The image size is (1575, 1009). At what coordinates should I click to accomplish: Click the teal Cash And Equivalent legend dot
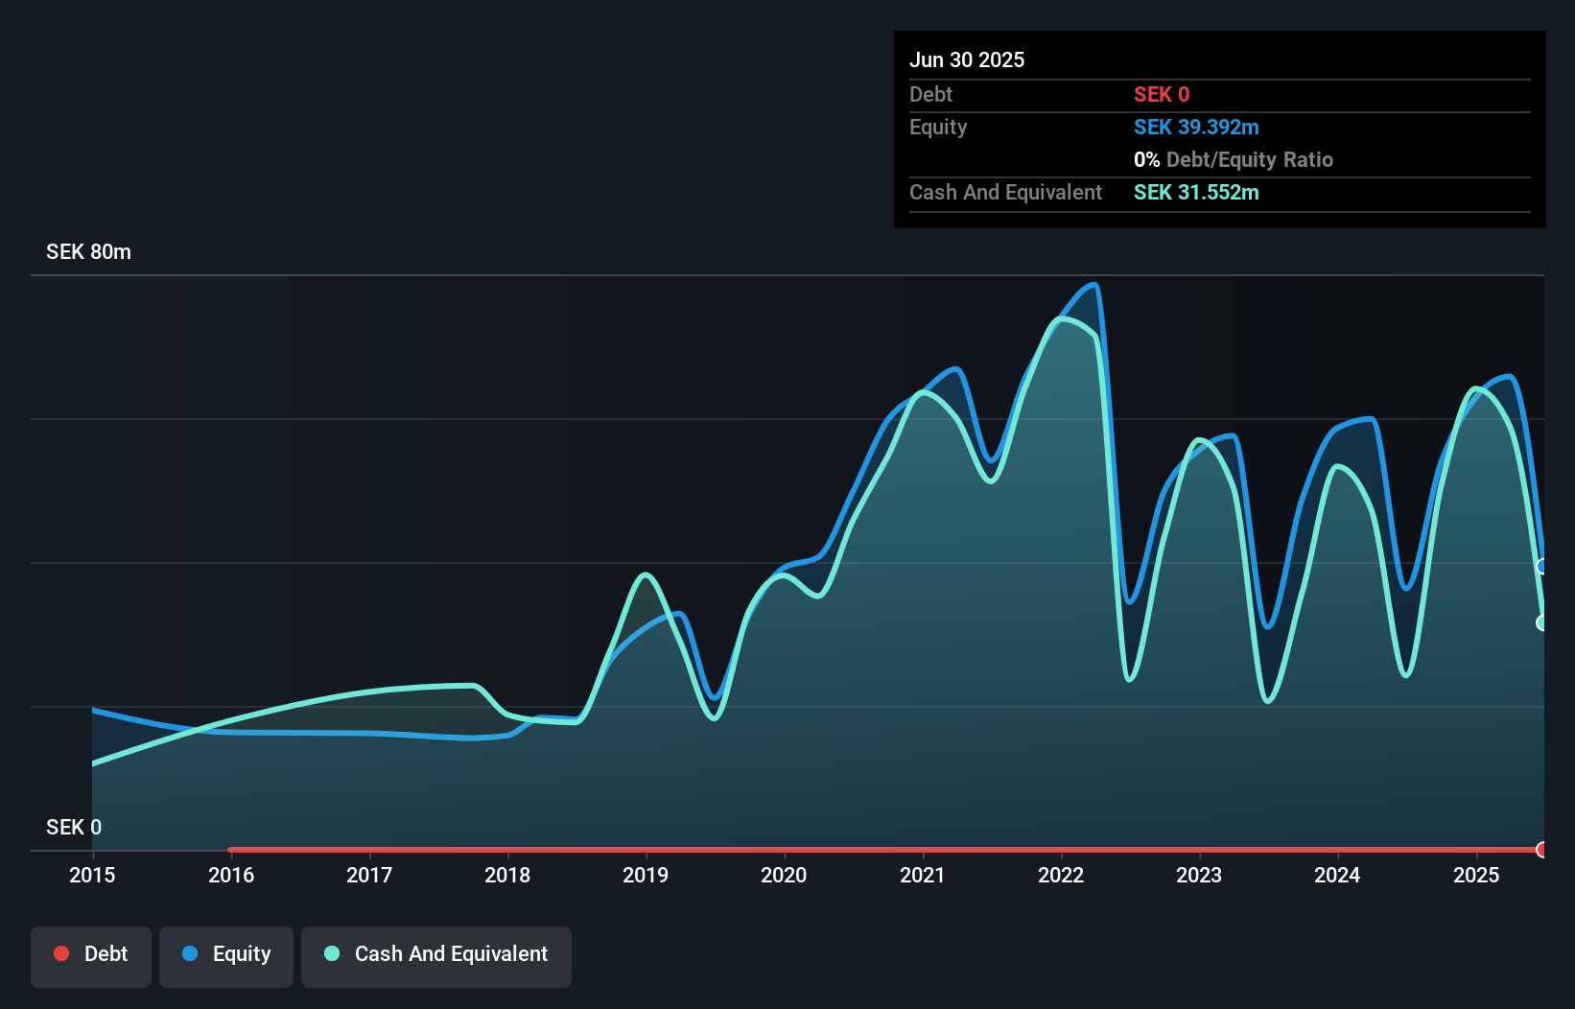(x=332, y=953)
